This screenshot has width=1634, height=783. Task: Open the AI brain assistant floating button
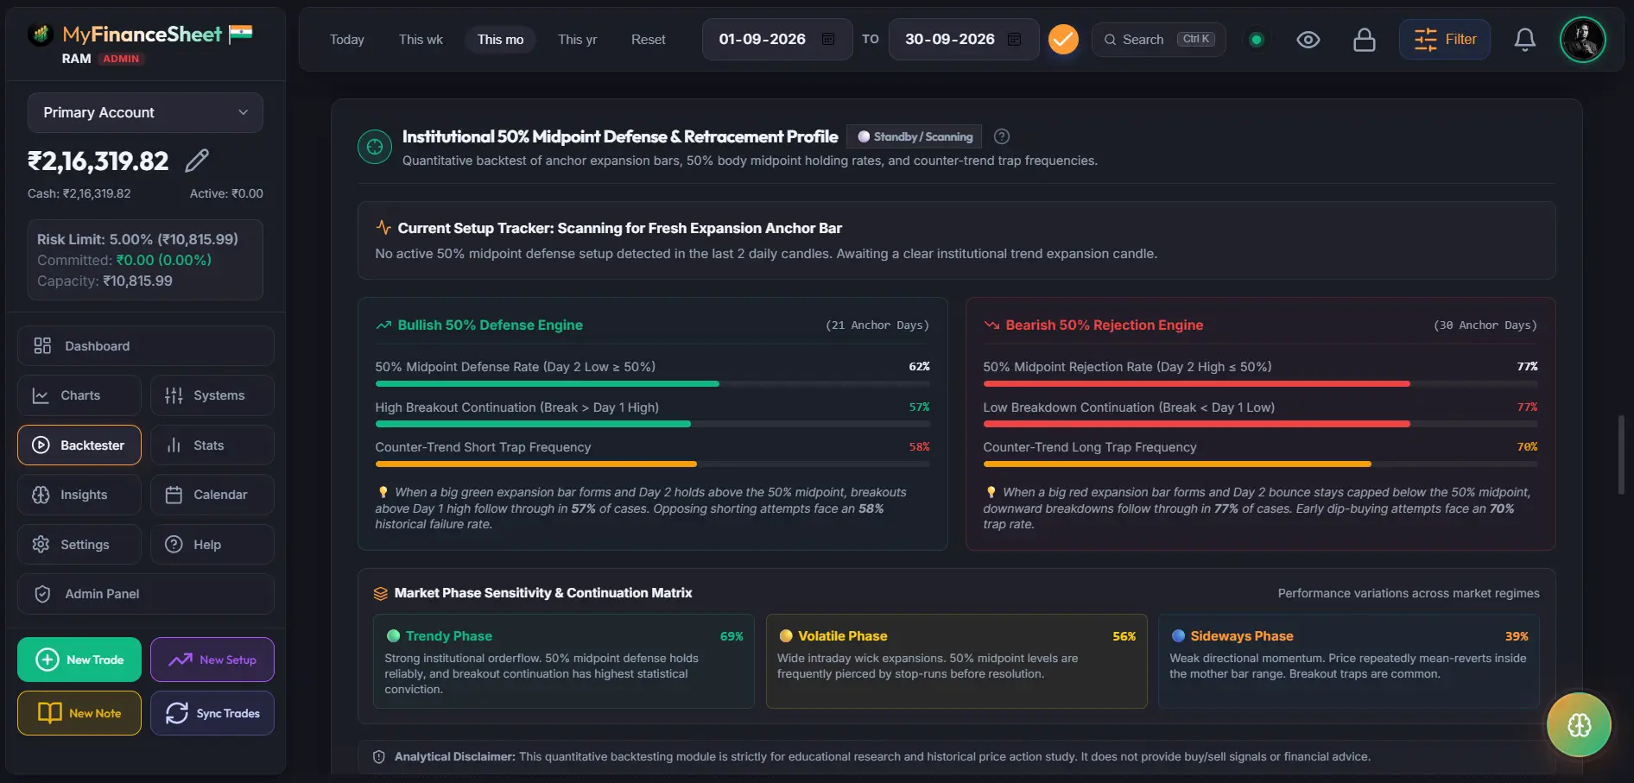coord(1579,725)
